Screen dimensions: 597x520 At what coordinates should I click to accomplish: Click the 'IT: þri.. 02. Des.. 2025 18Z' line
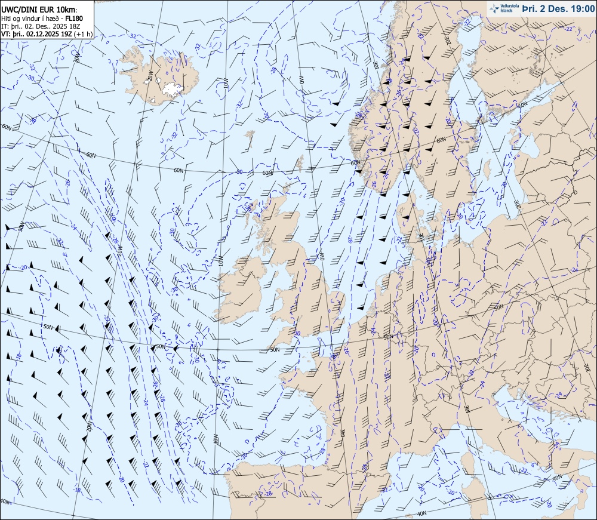tap(41, 26)
